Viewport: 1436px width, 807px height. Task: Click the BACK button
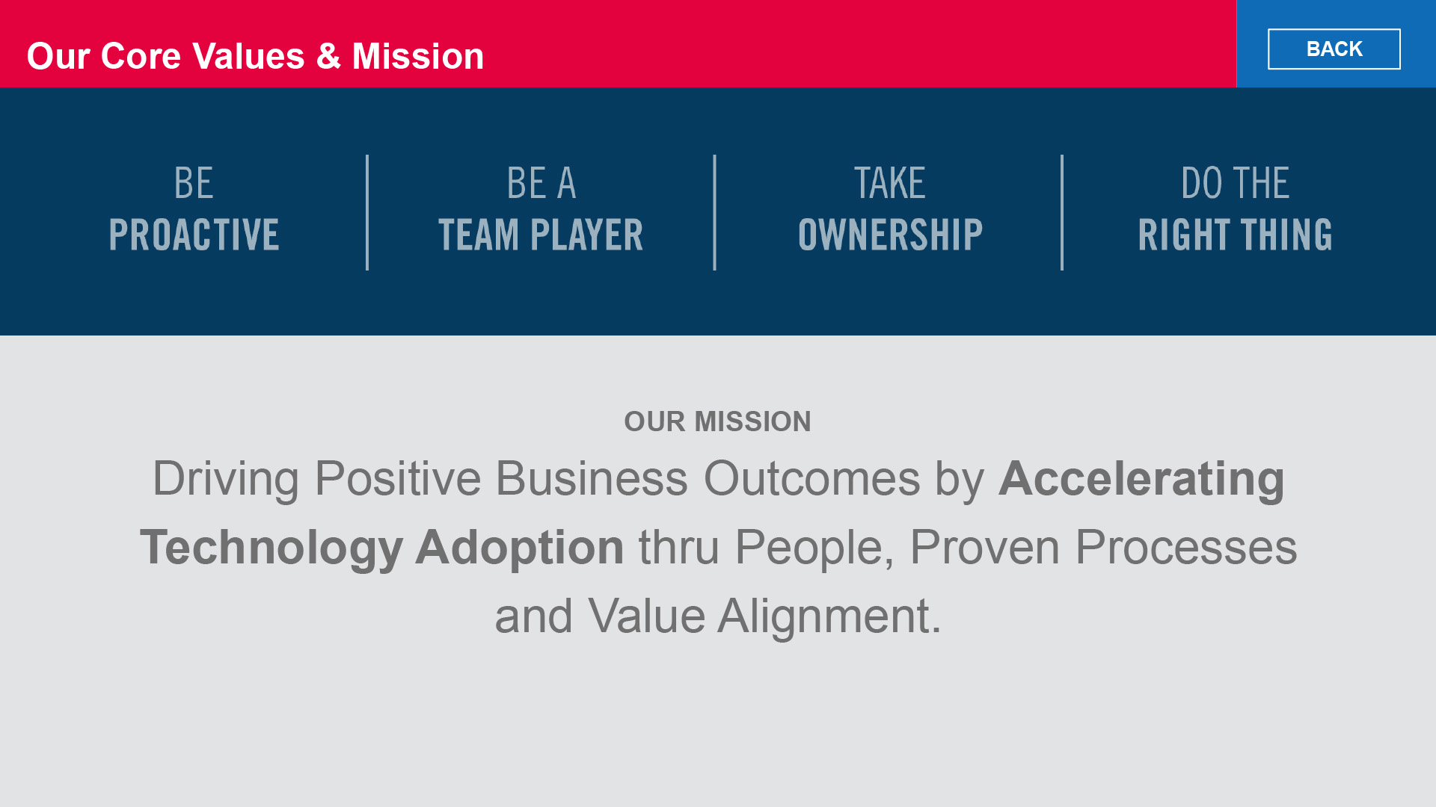coord(1334,49)
